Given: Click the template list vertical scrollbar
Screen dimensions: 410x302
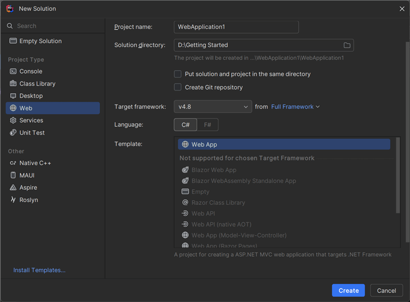Looking at the screenshot, I should click(398, 175).
